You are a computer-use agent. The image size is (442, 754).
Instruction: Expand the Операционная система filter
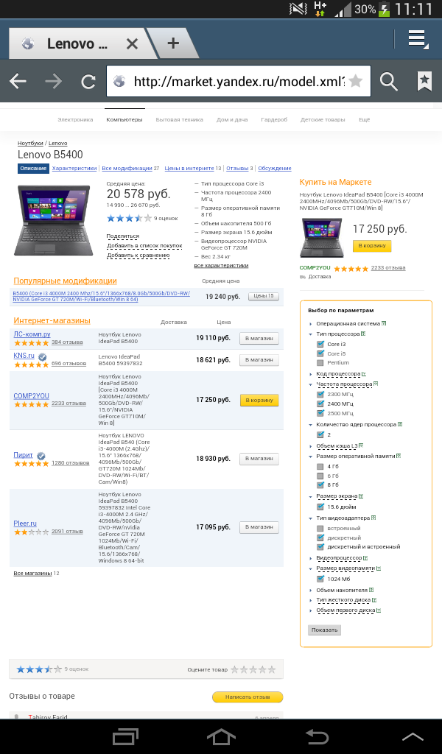[x=348, y=324]
